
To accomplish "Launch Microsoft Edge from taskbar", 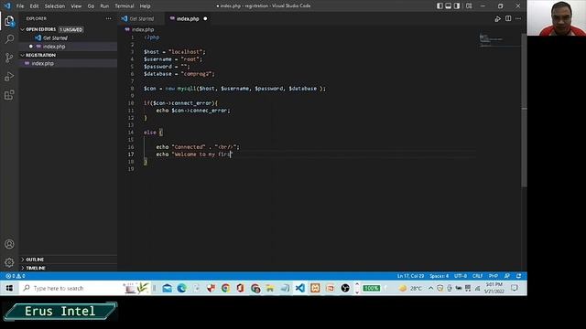I will (181, 288).
